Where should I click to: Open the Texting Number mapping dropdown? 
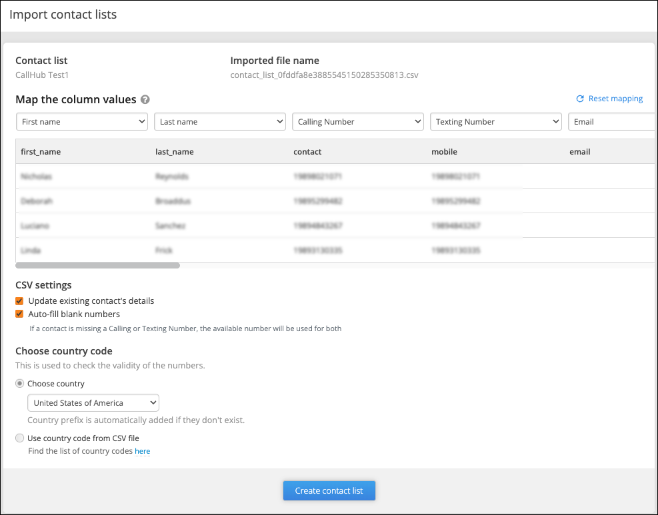pyautogui.click(x=496, y=122)
